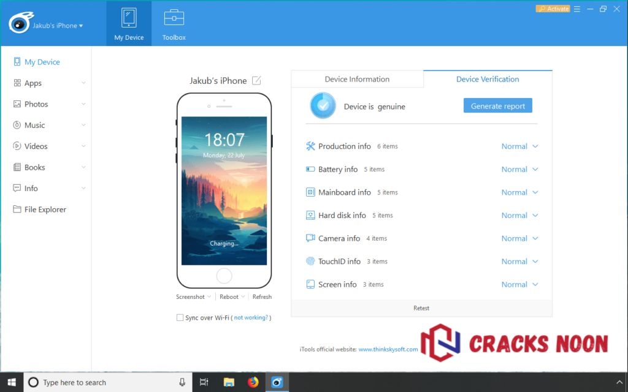The height and width of the screenshot is (392, 628).
Task: Expand the Camera info row chevron
Action: [x=535, y=238]
